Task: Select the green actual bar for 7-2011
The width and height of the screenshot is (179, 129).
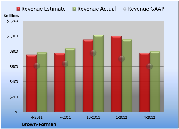Action: (70, 80)
